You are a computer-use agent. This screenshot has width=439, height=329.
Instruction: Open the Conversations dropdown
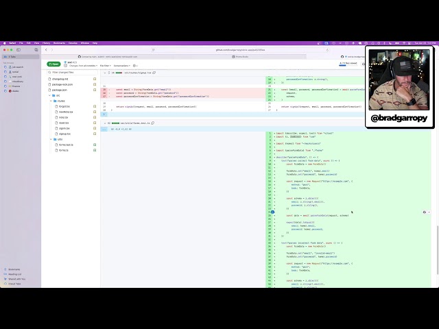point(122,66)
